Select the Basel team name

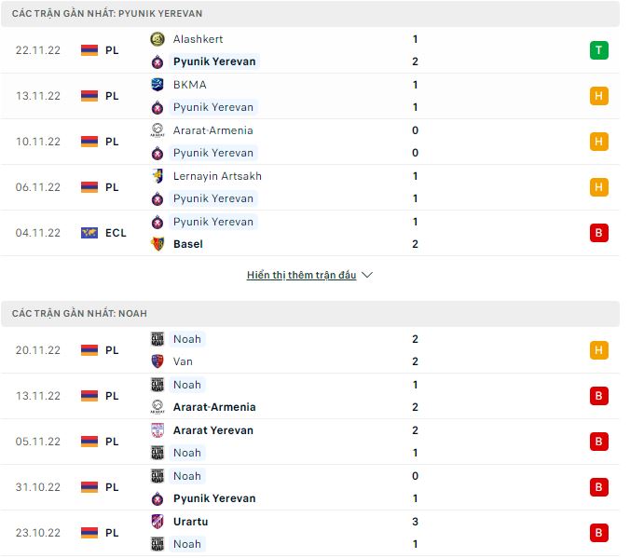click(188, 244)
